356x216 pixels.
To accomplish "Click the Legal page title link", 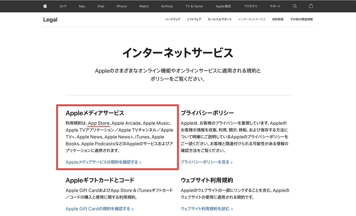I will 50,20.
